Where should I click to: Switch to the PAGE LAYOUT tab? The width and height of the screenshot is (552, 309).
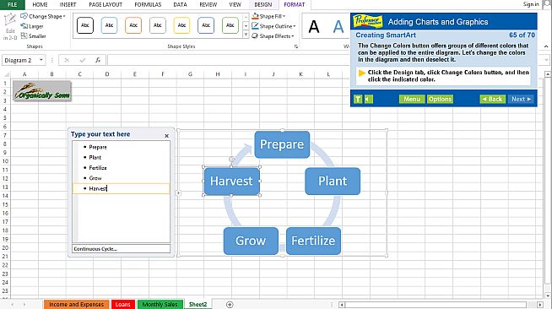tap(106, 4)
